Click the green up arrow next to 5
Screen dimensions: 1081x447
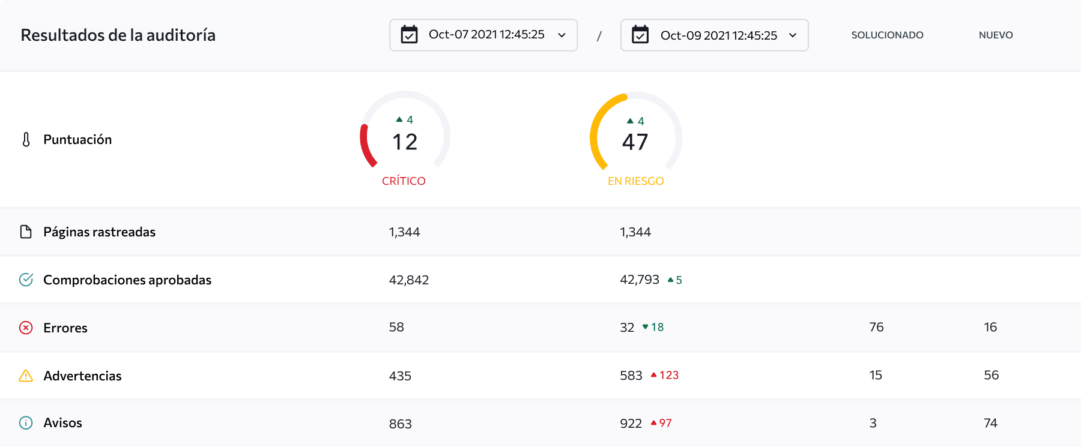670,280
